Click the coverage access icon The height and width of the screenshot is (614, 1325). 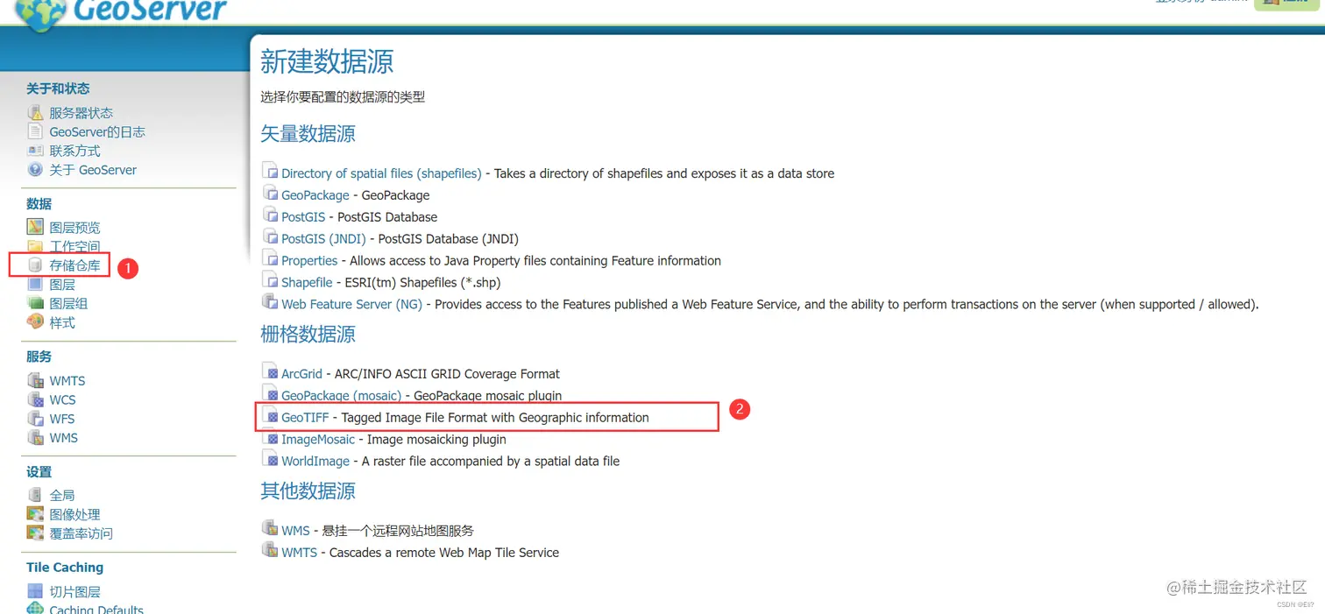coord(35,533)
